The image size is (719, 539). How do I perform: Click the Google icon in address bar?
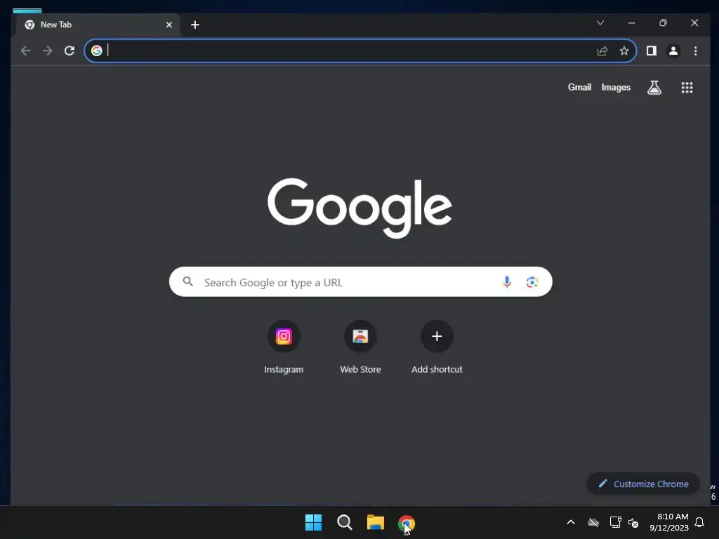(96, 51)
